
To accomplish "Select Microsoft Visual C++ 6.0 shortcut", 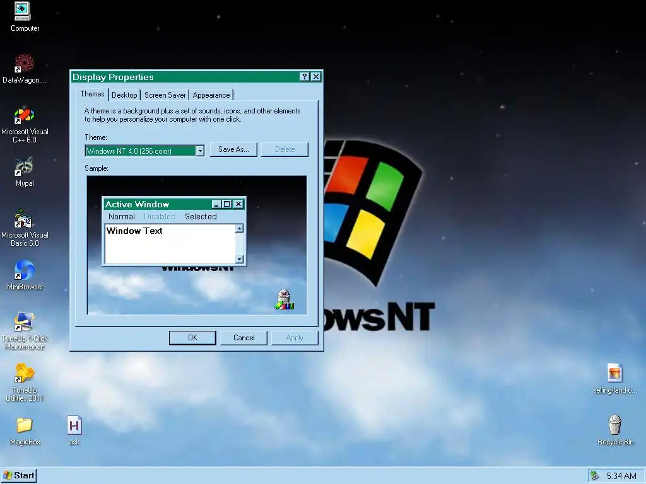I will [x=25, y=124].
